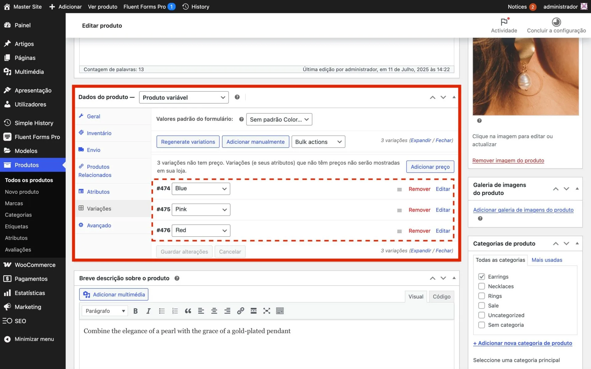The width and height of the screenshot is (591, 369).
Task: Uncheck the Earrings category checkbox
Action: [x=481, y=276]
